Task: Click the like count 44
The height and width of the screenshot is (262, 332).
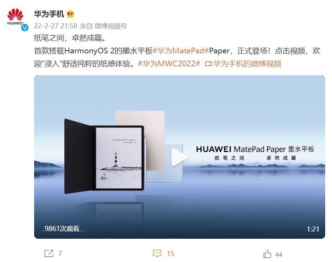Action: click(x=279, y=254)
